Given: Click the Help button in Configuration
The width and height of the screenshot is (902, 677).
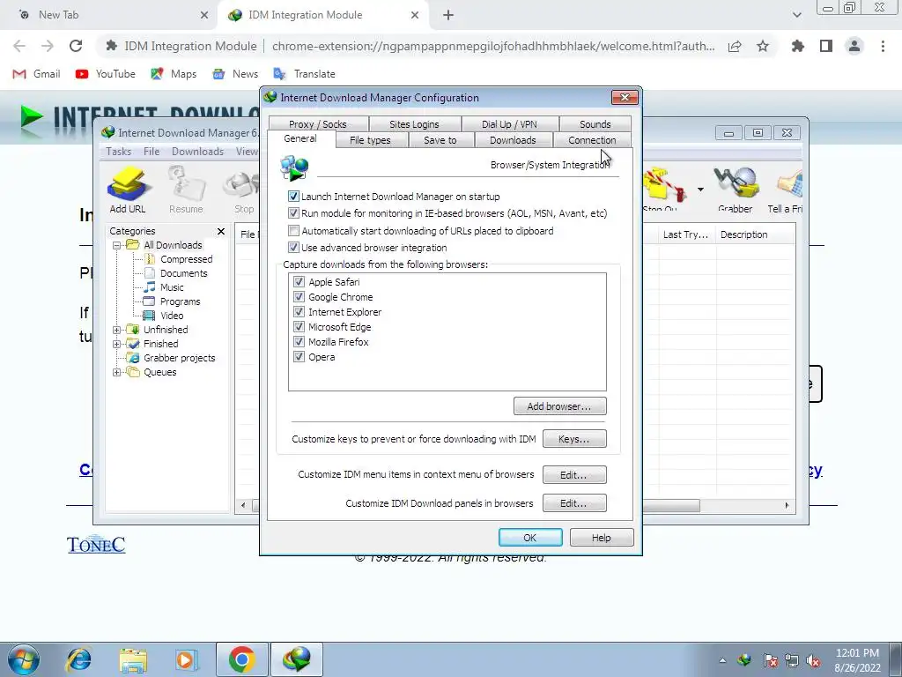Looking at the screenshot, I should tap(602, 537).
